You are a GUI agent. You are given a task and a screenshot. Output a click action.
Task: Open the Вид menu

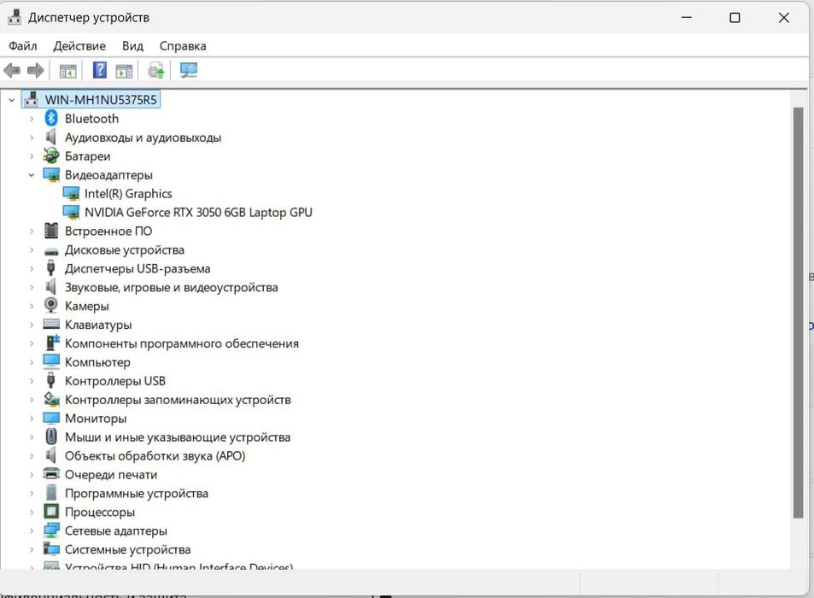tap(133, 46)
